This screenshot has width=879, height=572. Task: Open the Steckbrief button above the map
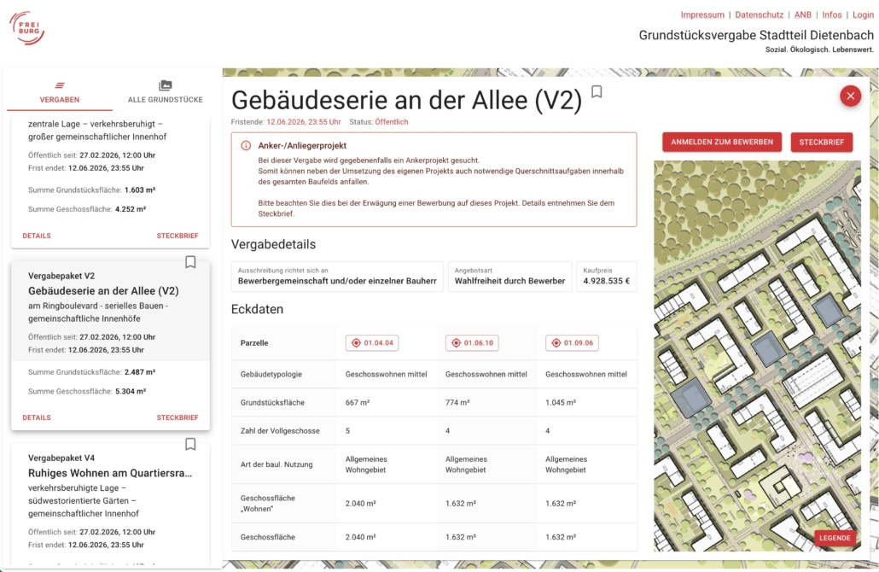point(821,142)
